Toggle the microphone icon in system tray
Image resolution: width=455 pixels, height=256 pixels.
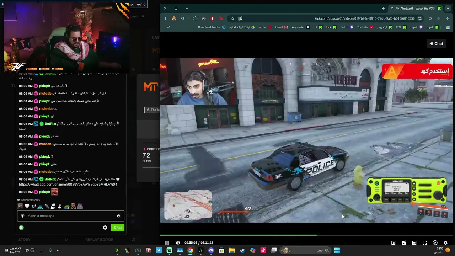pos(50,250)
